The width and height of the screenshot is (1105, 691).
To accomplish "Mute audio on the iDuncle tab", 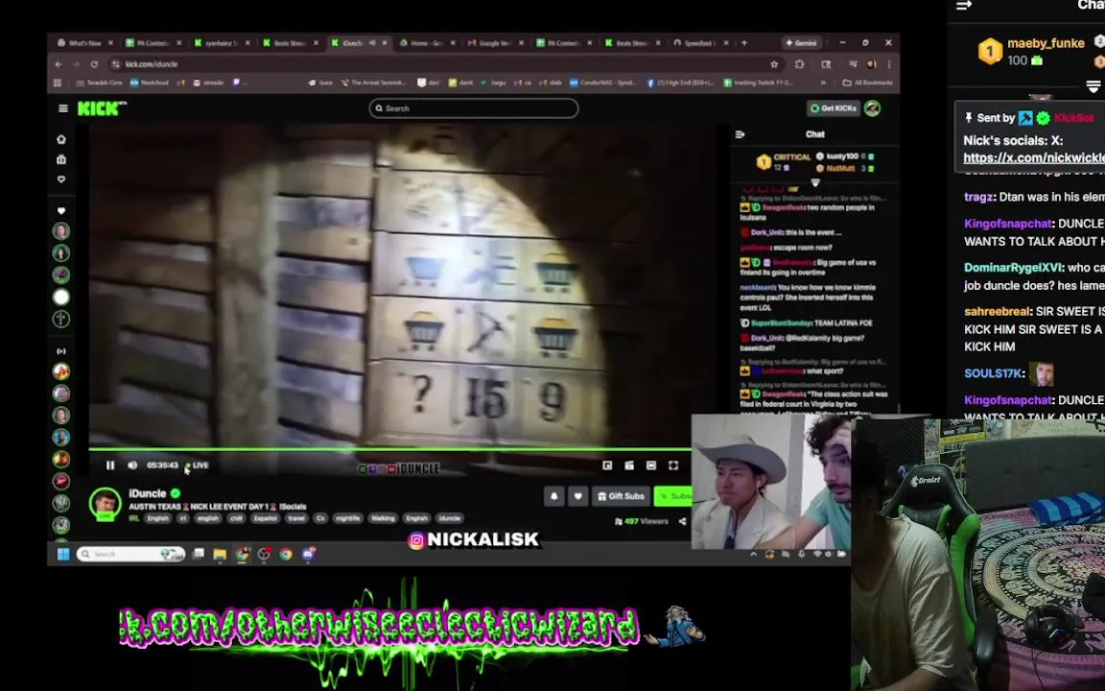I will tap(372, 43).
